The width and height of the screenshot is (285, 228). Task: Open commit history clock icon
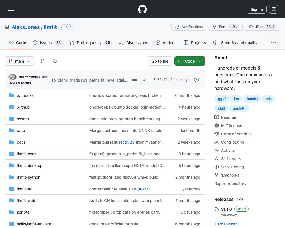click(x=196, y=80)
